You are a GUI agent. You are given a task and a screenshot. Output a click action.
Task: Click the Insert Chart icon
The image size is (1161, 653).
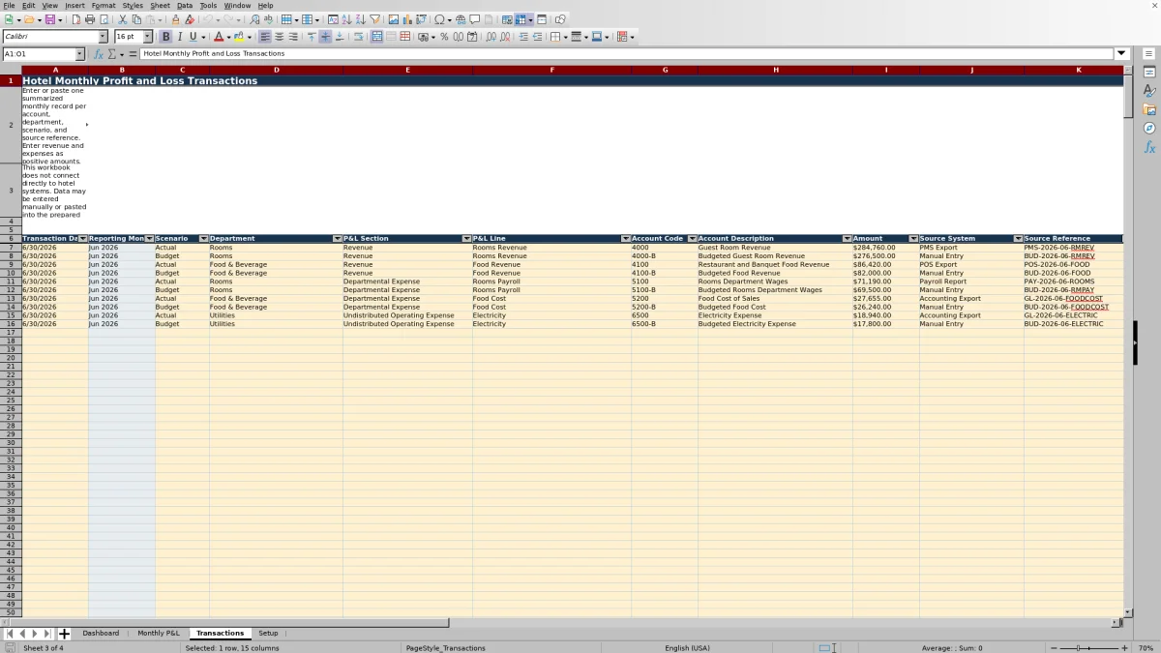[406, 19]
